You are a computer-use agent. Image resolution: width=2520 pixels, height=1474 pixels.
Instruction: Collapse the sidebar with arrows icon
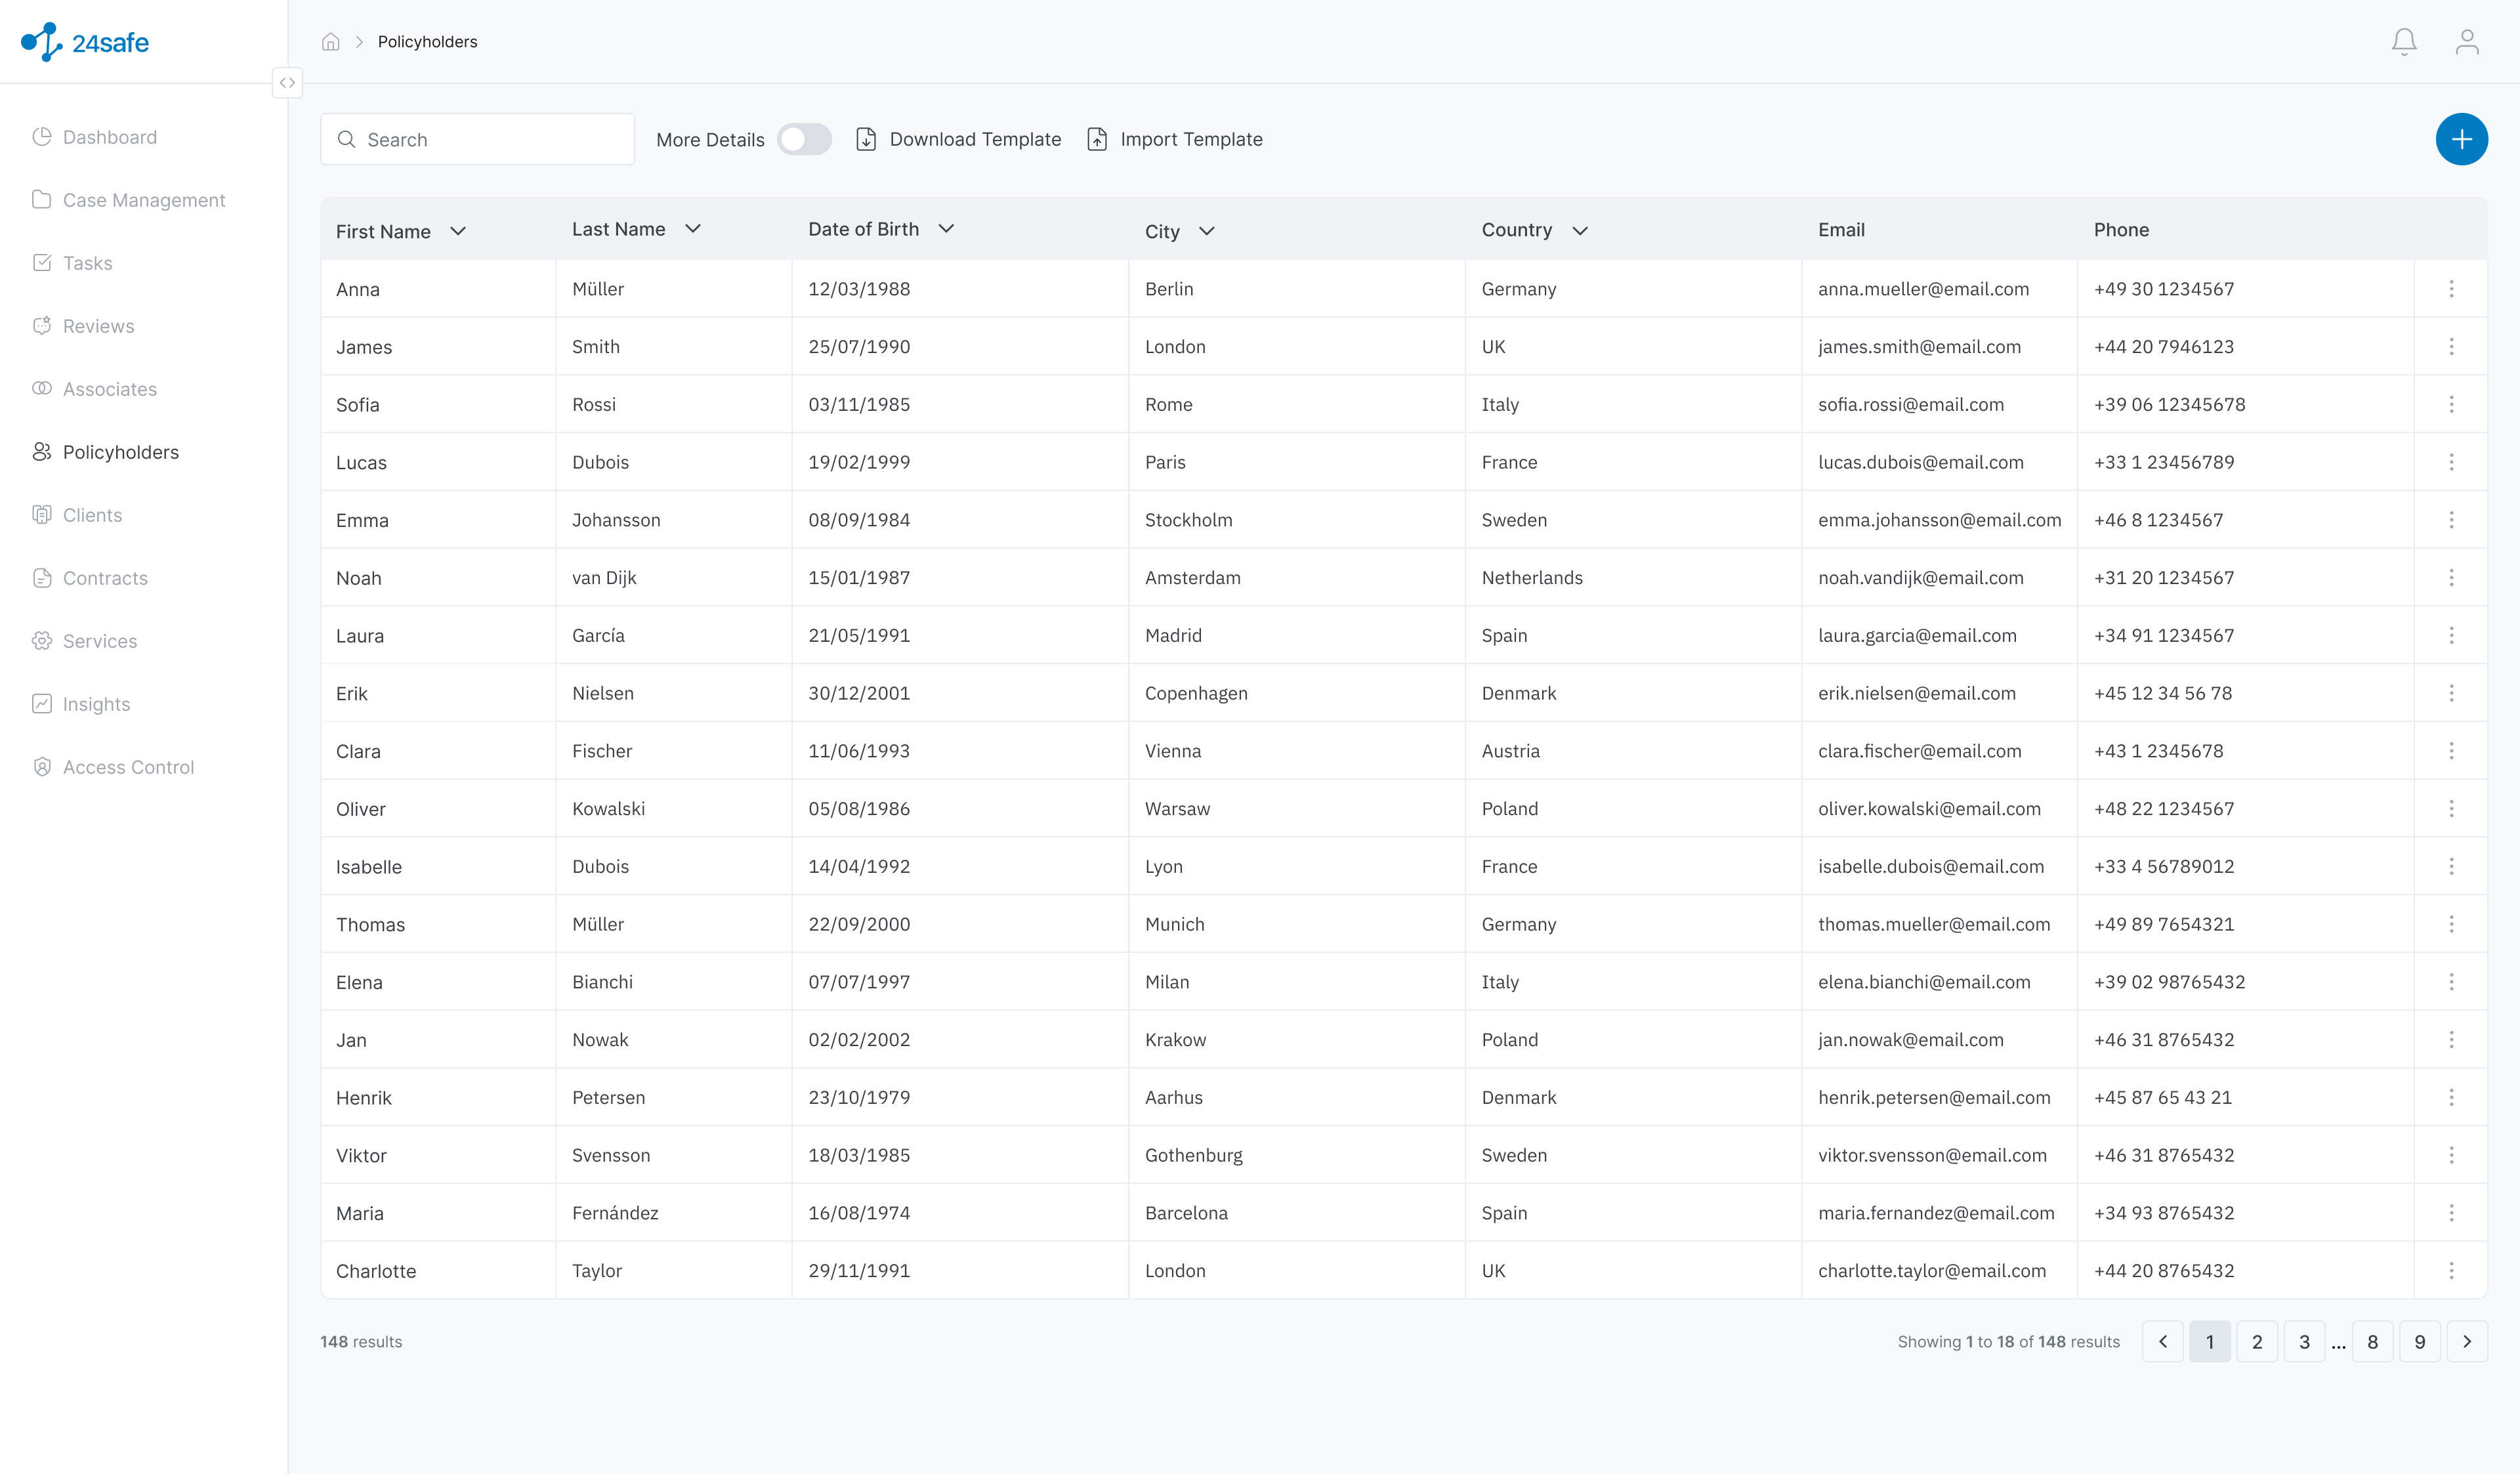tap(287, 83)
